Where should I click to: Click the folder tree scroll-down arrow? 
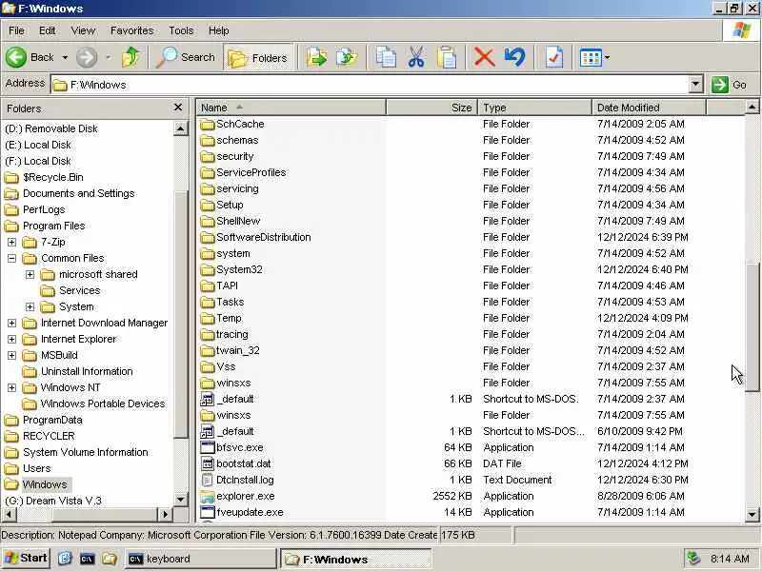coord(180,499)
